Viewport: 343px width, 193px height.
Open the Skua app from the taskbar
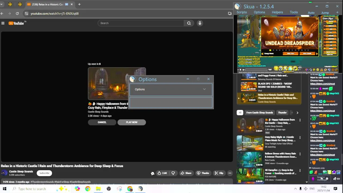tap(140, 189)
